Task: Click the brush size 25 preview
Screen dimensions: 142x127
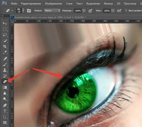Action: (19, 11)
